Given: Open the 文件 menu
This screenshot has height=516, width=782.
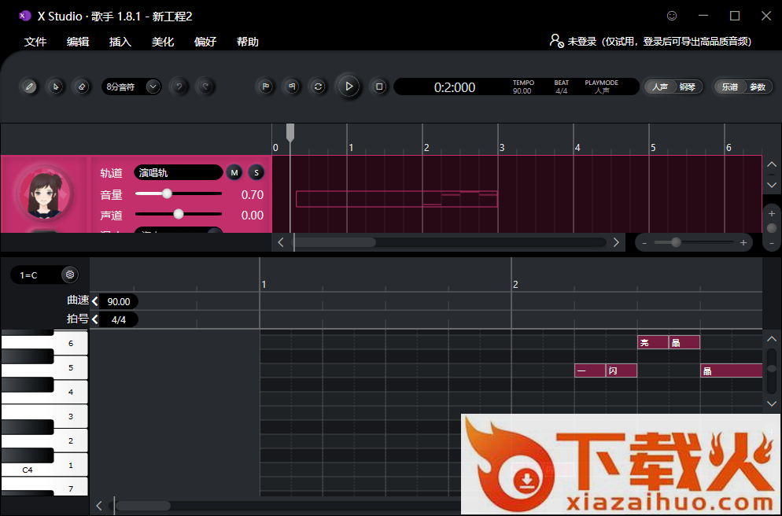Looking at the screenshot, I should (35, 42).
